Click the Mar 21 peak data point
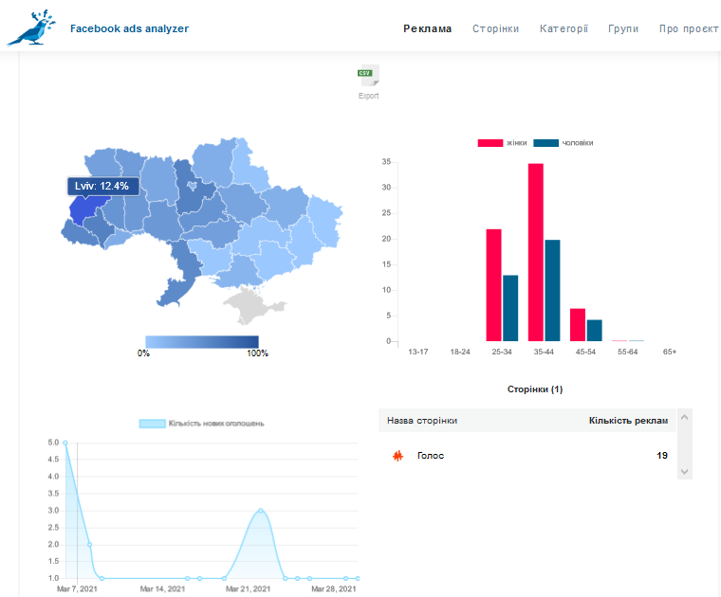This screenshot has width=721, height=597. [x=260, y=510]
